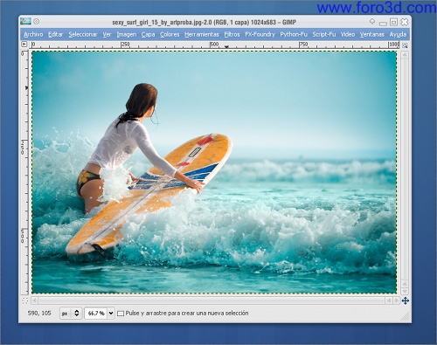This screenshot has height=345, width=437.
Task: Open the FX-Foundry menu
Action: click(260, 34)
